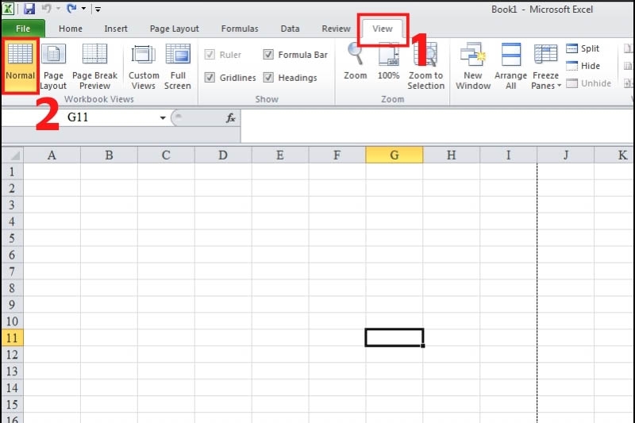Select column H header

click(452, 155)
